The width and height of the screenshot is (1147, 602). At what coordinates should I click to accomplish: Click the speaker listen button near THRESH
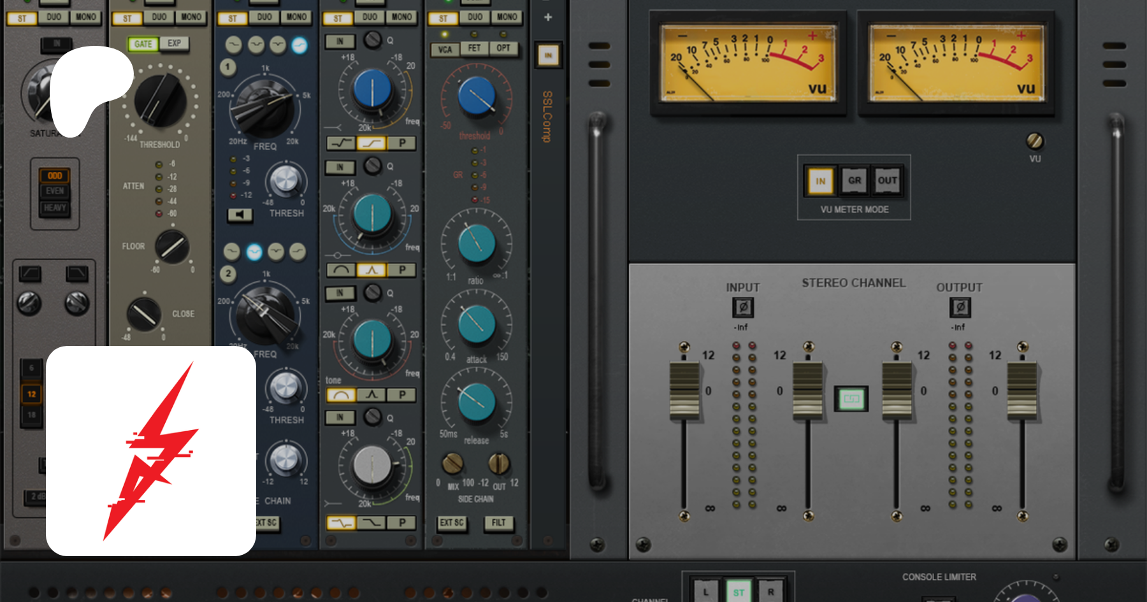tap(240, 215)
